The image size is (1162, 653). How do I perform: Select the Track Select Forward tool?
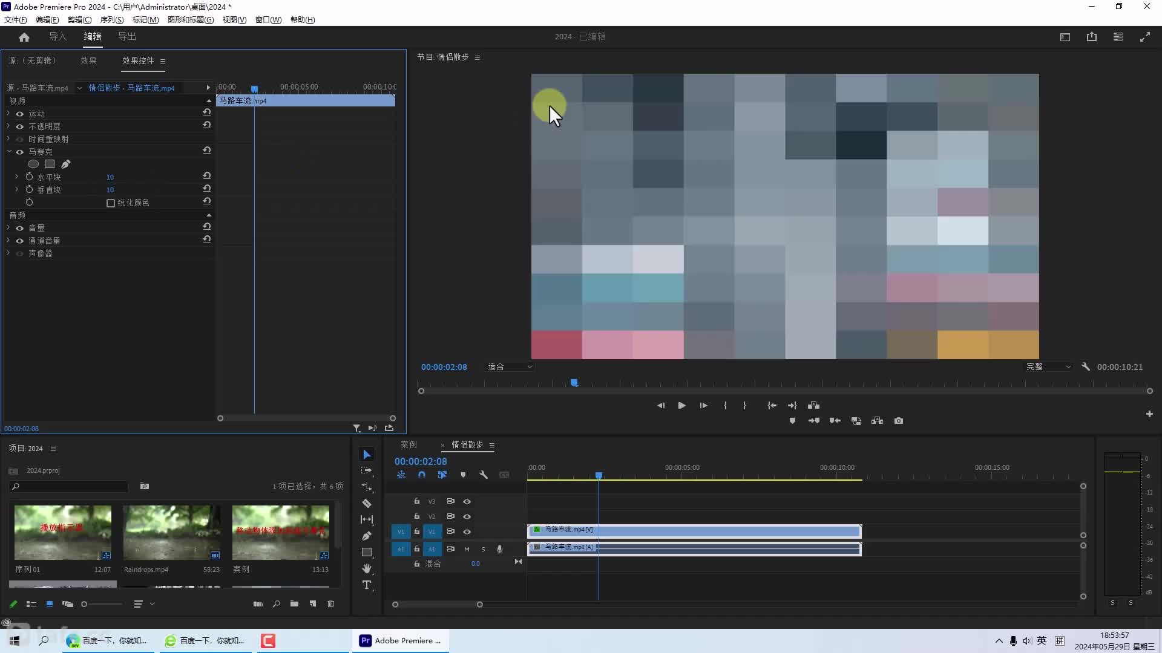point(367,471)
